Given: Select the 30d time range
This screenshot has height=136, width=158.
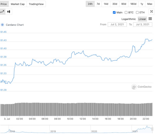Looking at the screenshot, I should pyautogui.click(x=115, y=4).
